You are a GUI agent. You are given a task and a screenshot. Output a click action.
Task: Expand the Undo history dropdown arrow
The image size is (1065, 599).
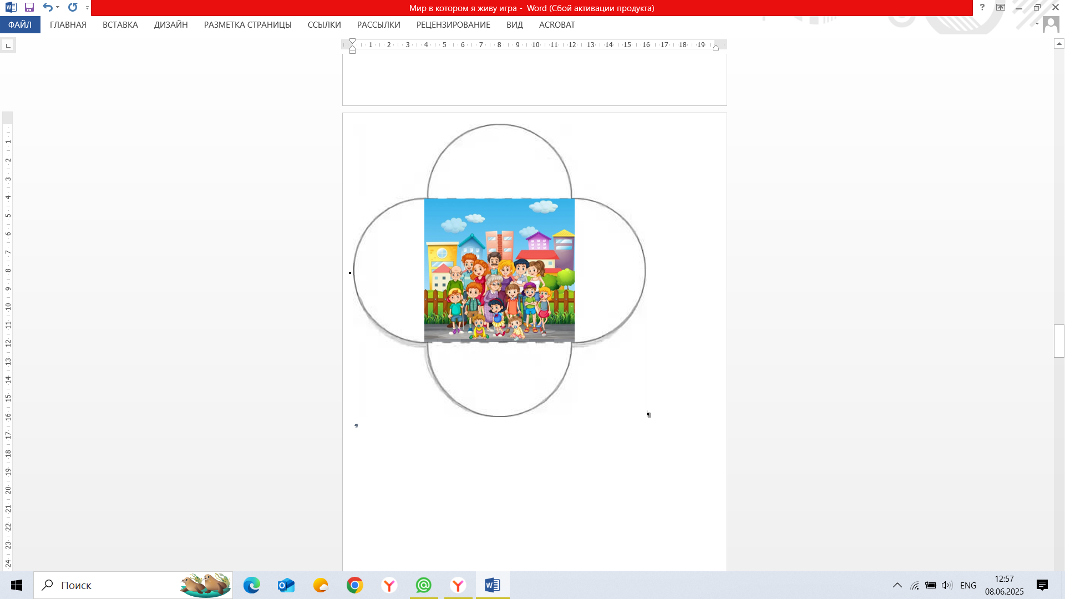click(58, 8)
